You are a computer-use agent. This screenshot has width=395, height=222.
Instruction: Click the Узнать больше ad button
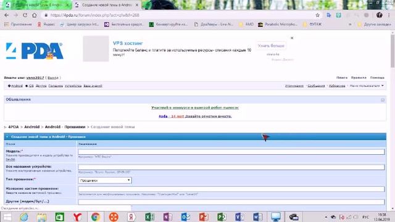(271, 46)
